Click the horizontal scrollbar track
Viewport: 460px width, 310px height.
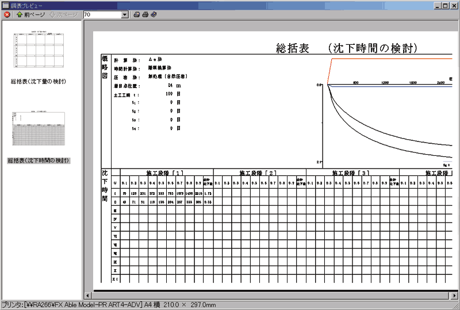click(271, 295)
